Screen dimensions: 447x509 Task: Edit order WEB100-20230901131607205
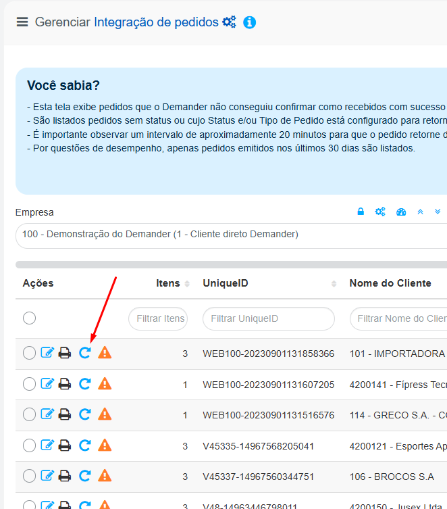pos(47,383)
